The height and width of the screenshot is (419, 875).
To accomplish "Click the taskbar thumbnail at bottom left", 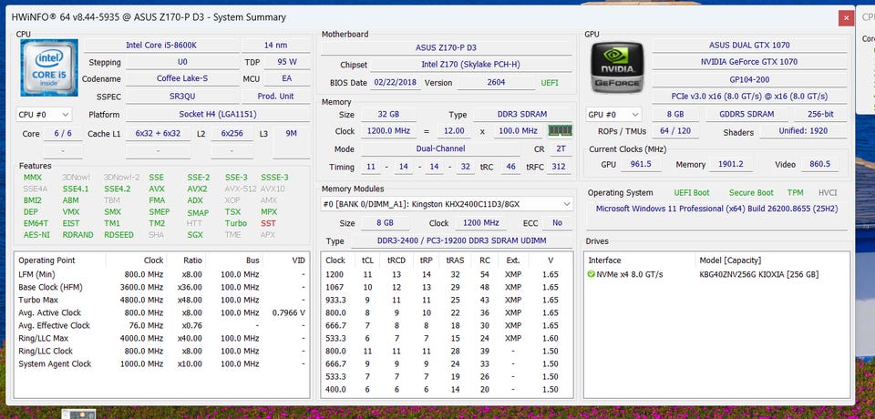I will tap(78, 414).
